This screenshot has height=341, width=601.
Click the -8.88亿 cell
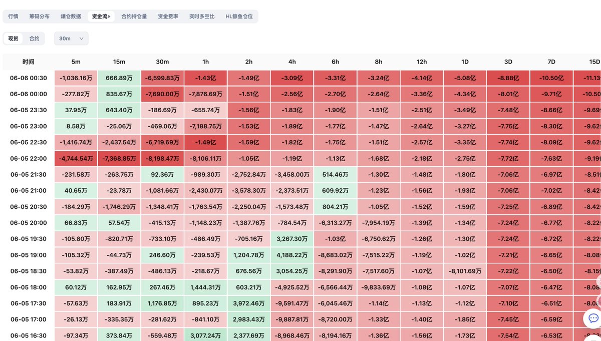coord(508,78)
